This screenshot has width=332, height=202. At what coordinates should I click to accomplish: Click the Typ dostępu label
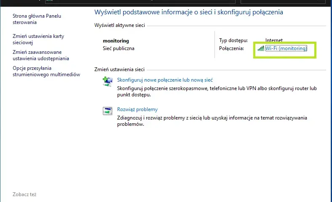[x=233, y=40]
